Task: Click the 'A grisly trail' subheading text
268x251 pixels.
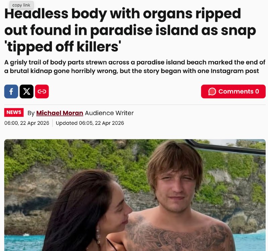Action: [135, 67]
